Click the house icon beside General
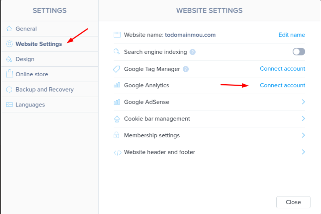Image resolution: width=321 pixels, height=214 pixels. (x=9, y=29)
